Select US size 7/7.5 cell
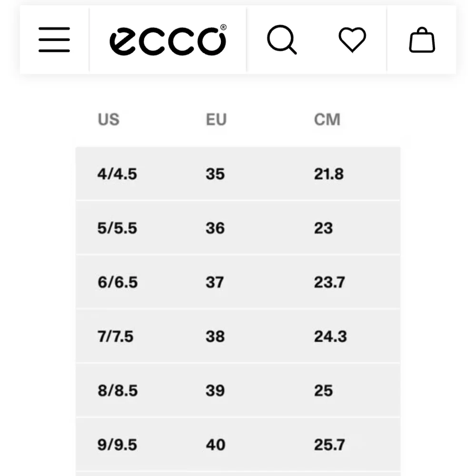This screenshot has height=476, width=476. pyautogui.click(x=115, y=337)
